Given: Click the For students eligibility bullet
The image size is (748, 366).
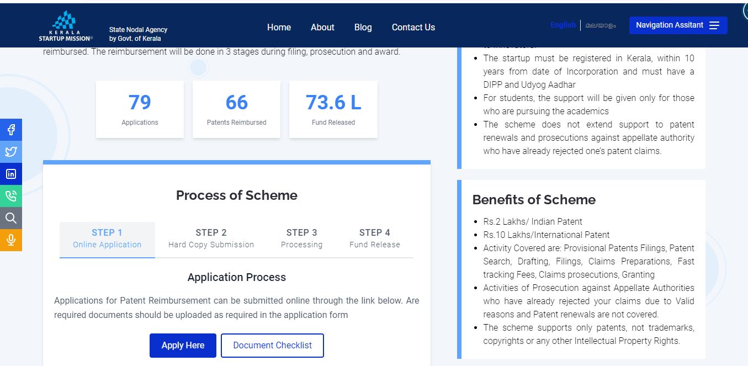Looking at the screenshot, I should [589, 104].
